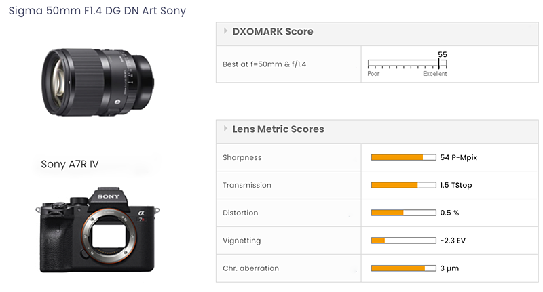This screenshot has height=292, width=543.
Task: Click the Sharpness orange score bar
Action: 397,157
